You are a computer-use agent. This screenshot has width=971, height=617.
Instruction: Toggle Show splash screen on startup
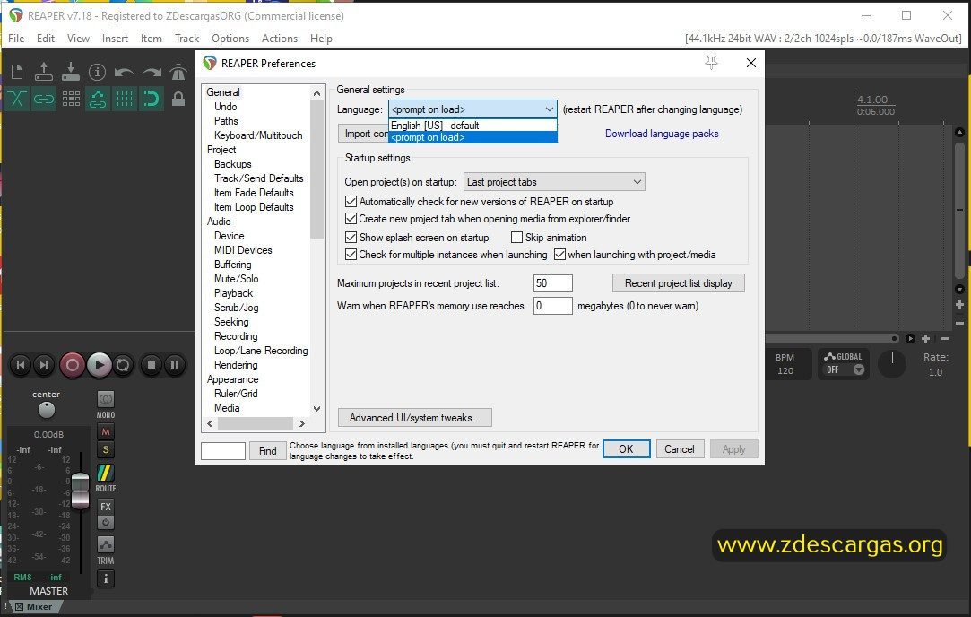pyautogui.click(x=351, y=238)
